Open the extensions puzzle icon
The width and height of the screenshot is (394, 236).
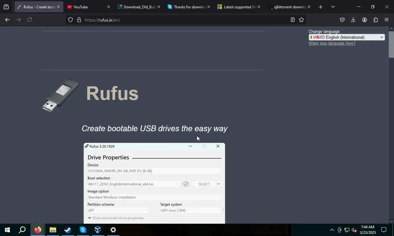tap(376, 20)
